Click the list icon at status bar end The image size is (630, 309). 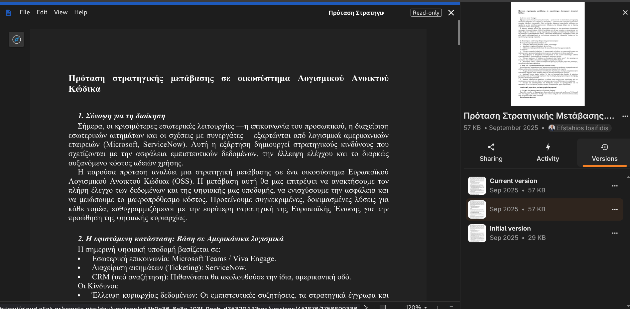coord(451,307)
